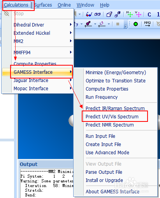Open dropdown beside rotate around bond tool
The height and width of the screenshot is (198, 160).
click(95, 24)
